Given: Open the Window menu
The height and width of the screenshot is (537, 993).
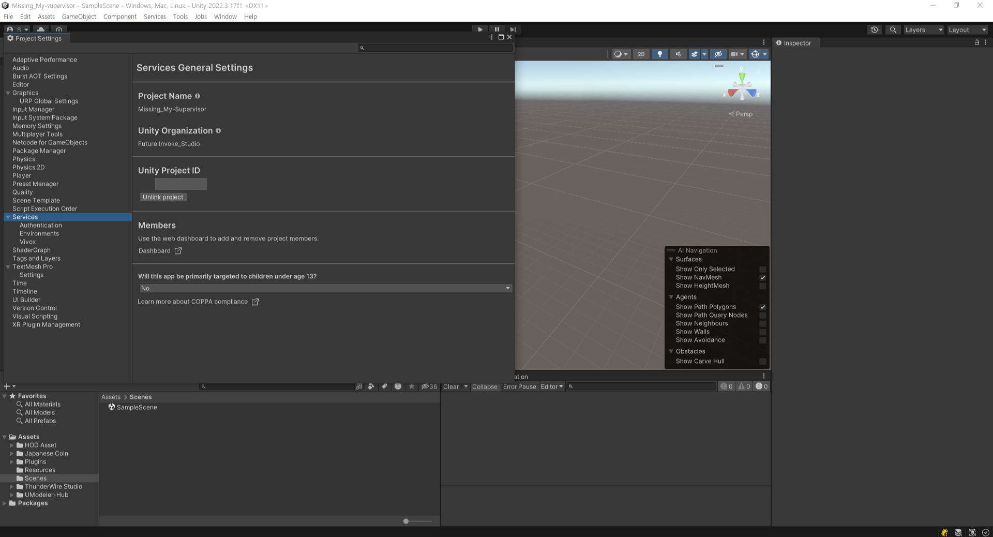Looking at the screenshot, I should tap(225, 17).
